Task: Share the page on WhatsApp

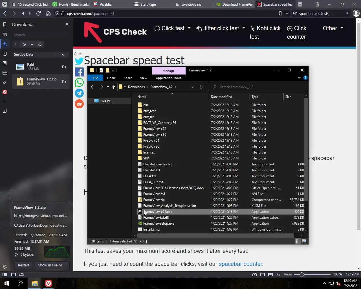Action: point(79,82)
